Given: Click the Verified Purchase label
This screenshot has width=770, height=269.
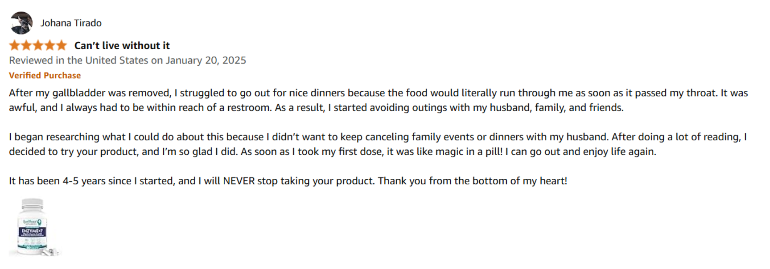Looking at the screenshot, I should [45, 75].
